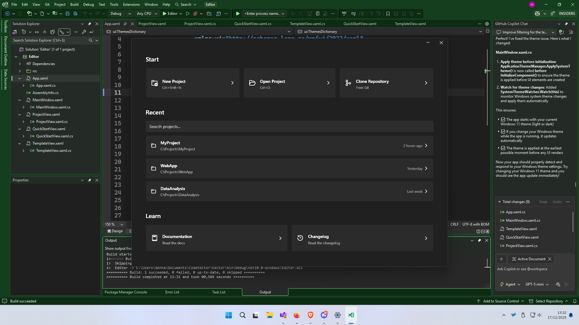This screenshot has width=579, height=325.
Task: Toggle auto-hide pin on Copilot Chat panel
Action: (566, 24)
